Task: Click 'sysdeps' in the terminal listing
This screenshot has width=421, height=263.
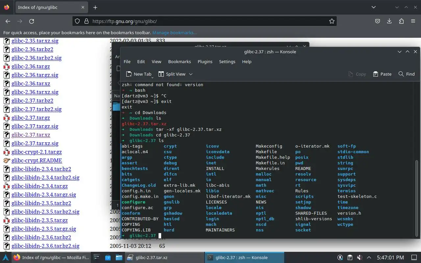Action: click(x=347, y=179)
